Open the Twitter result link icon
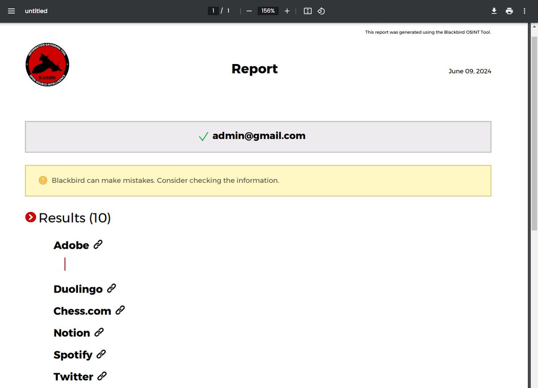 coord(102,376)
